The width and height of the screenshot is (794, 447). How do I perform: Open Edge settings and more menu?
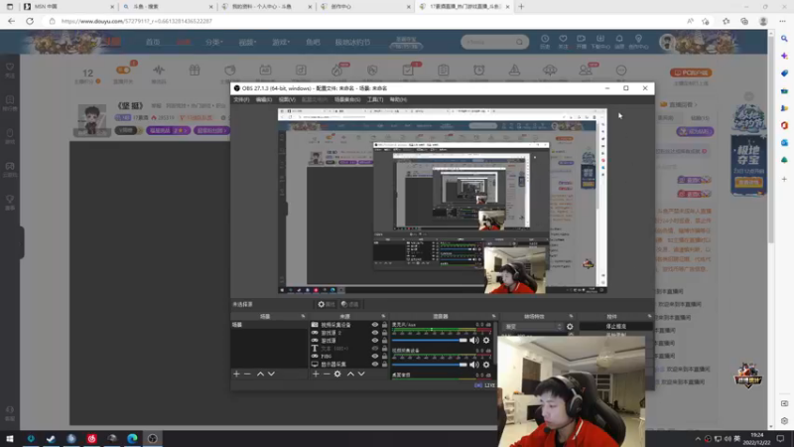point(782,21)
